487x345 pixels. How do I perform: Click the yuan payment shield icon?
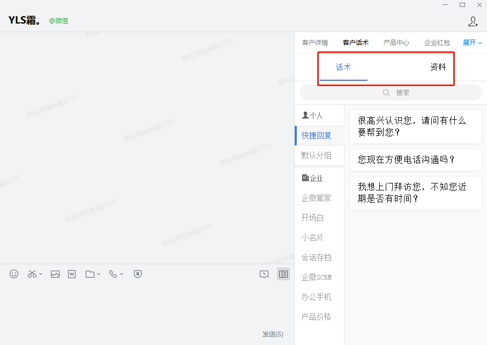click(x=138, y=274)
